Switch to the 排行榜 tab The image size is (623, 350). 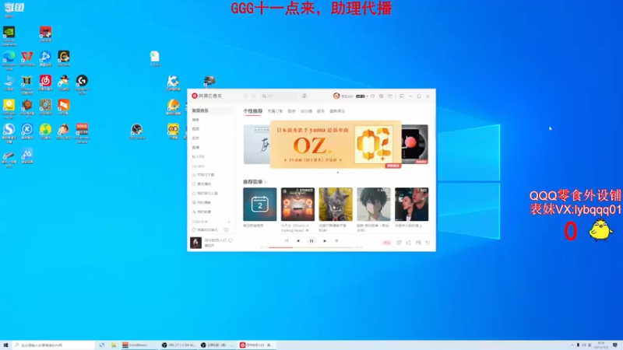pos(306,111)
